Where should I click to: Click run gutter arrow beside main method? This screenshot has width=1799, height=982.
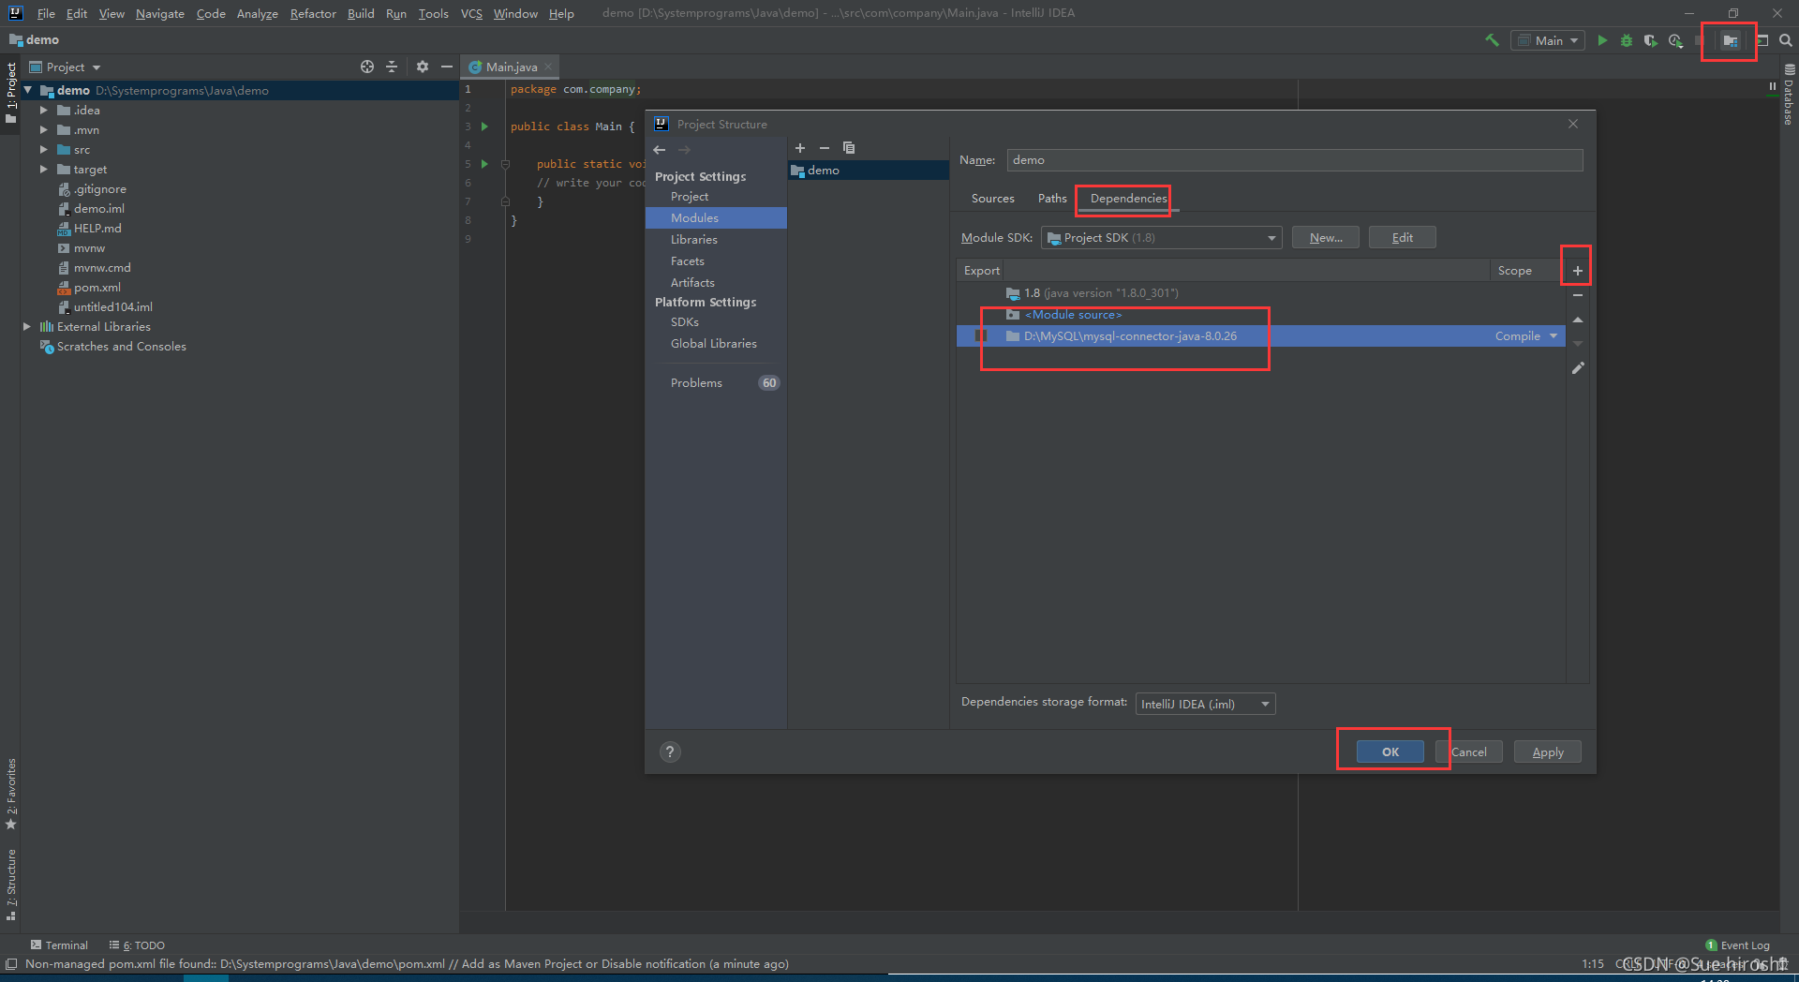tap(484, 164)
